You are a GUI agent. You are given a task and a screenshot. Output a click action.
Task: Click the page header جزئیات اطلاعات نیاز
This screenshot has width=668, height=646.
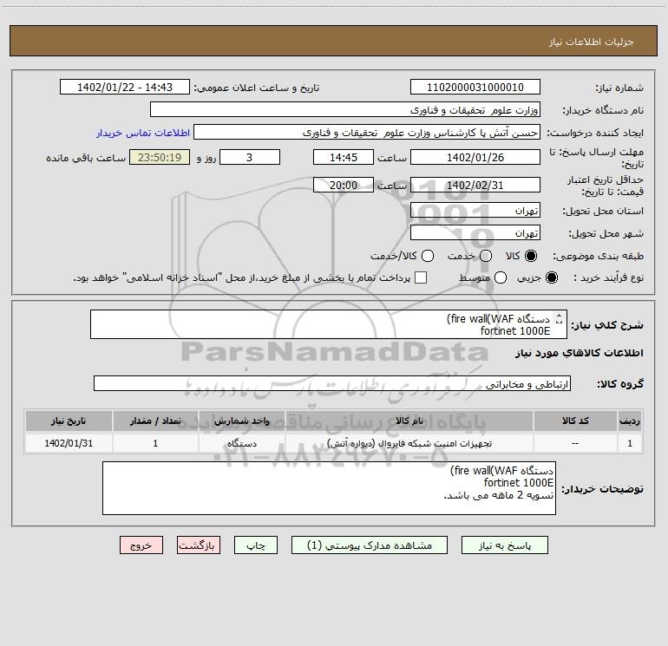(x=591, y=42)
